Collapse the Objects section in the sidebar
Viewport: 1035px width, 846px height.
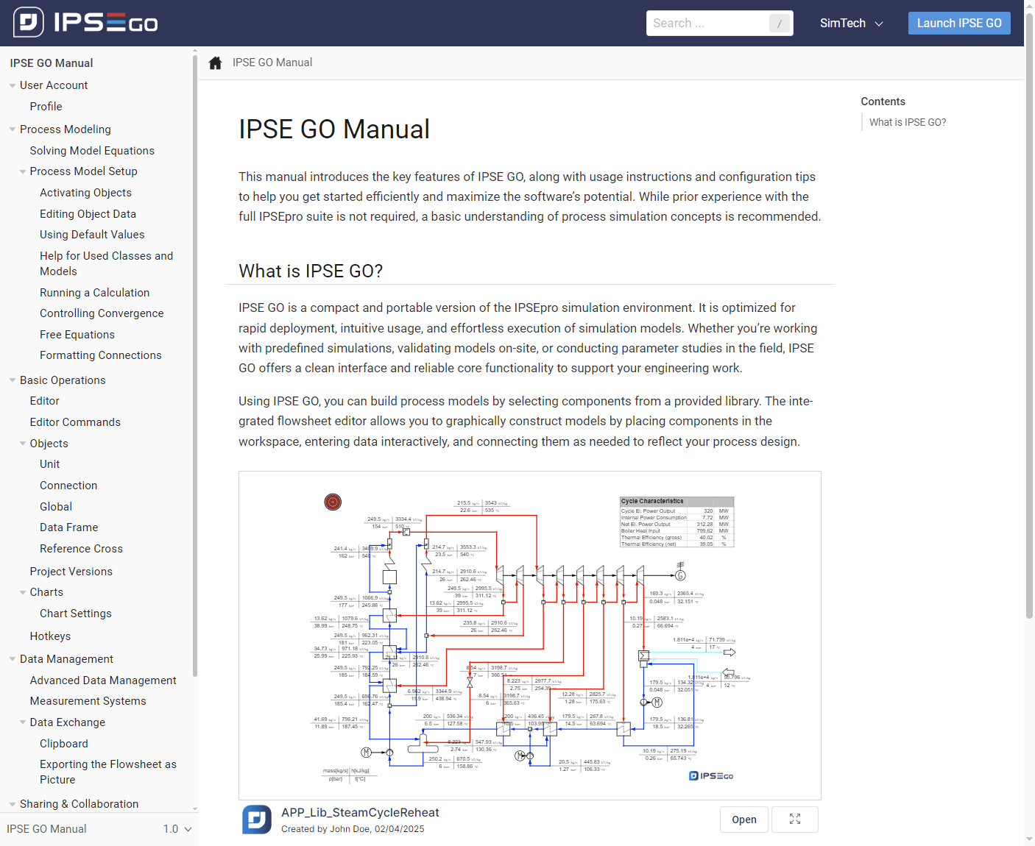(x=22, y=443)
